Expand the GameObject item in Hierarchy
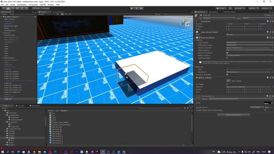Screen dimensions: 274x154 pyautogui.click(x=3, y=58)
